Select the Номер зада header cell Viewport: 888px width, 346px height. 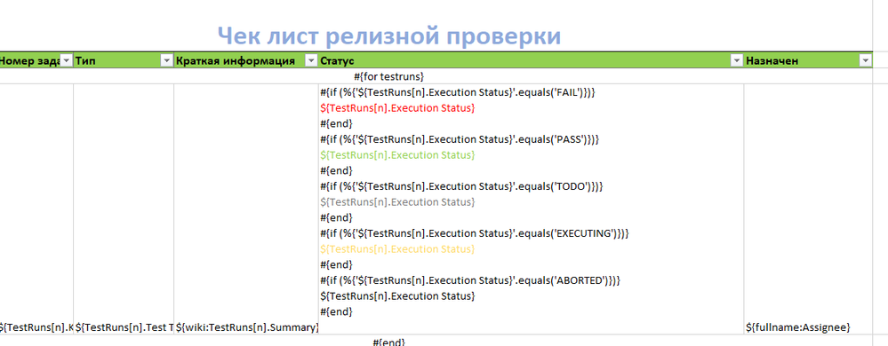coord(36,60)
